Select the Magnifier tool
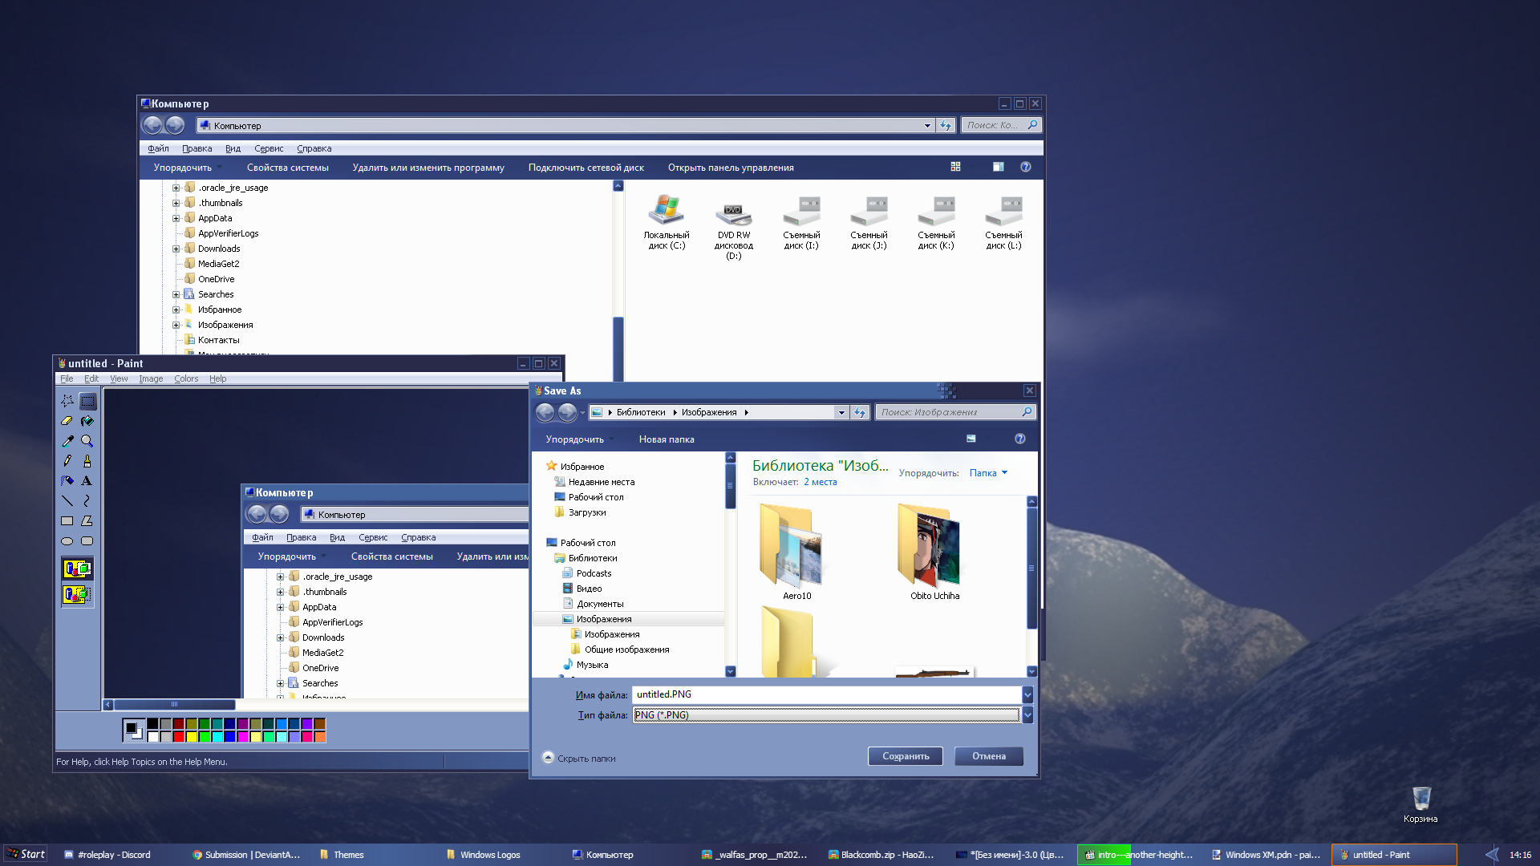This screenshot has height=866, width=1540. point(87,441)
